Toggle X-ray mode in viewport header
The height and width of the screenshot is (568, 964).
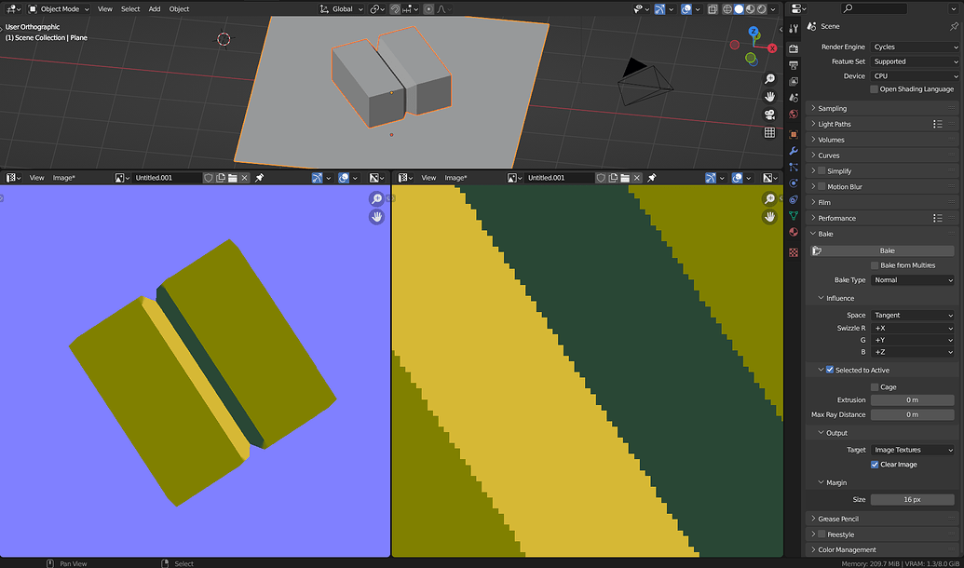coord(713,9)
